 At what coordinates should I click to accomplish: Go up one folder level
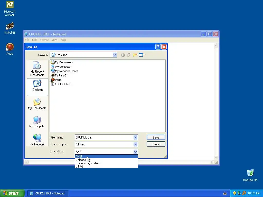click(x=129, y=55)
